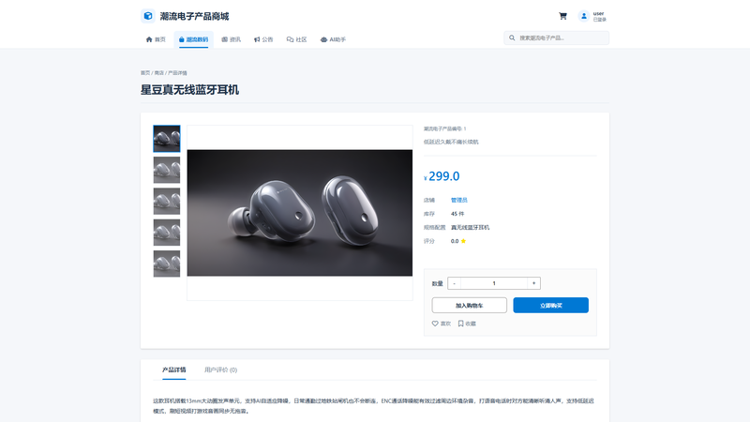This screenshot has height=422, width=750.
Task: Click the search magnifier icon
Action: pyautogui.click(x=512, y=38)
